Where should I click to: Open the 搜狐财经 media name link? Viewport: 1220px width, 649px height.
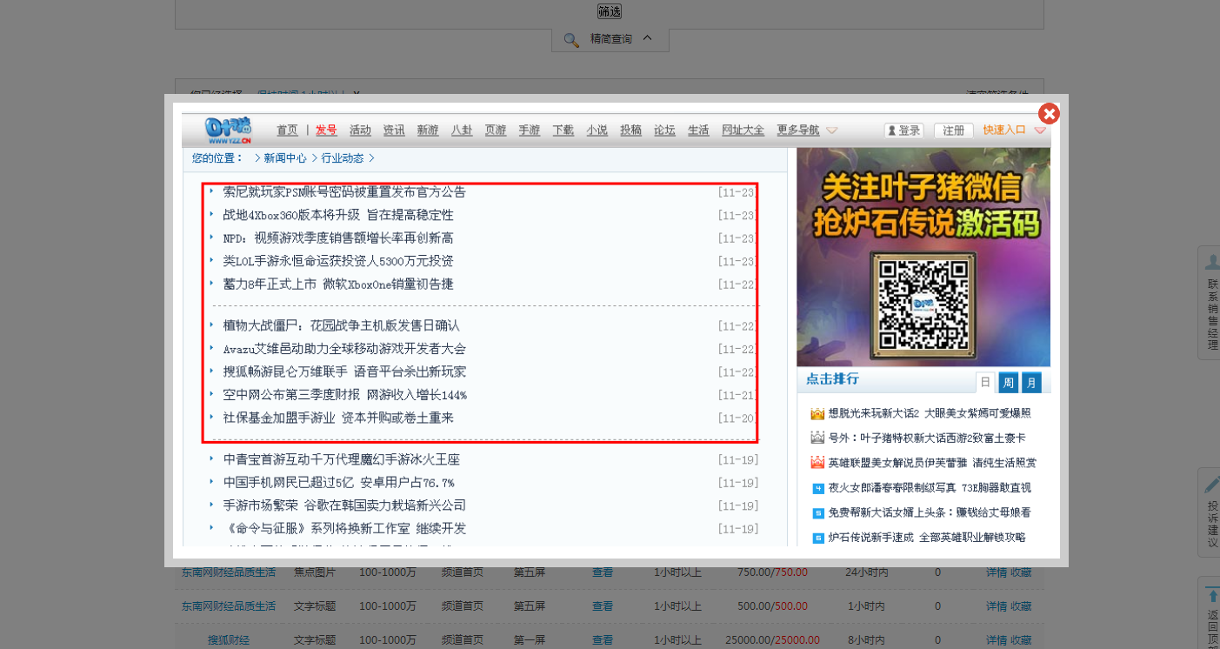(229, 640)
